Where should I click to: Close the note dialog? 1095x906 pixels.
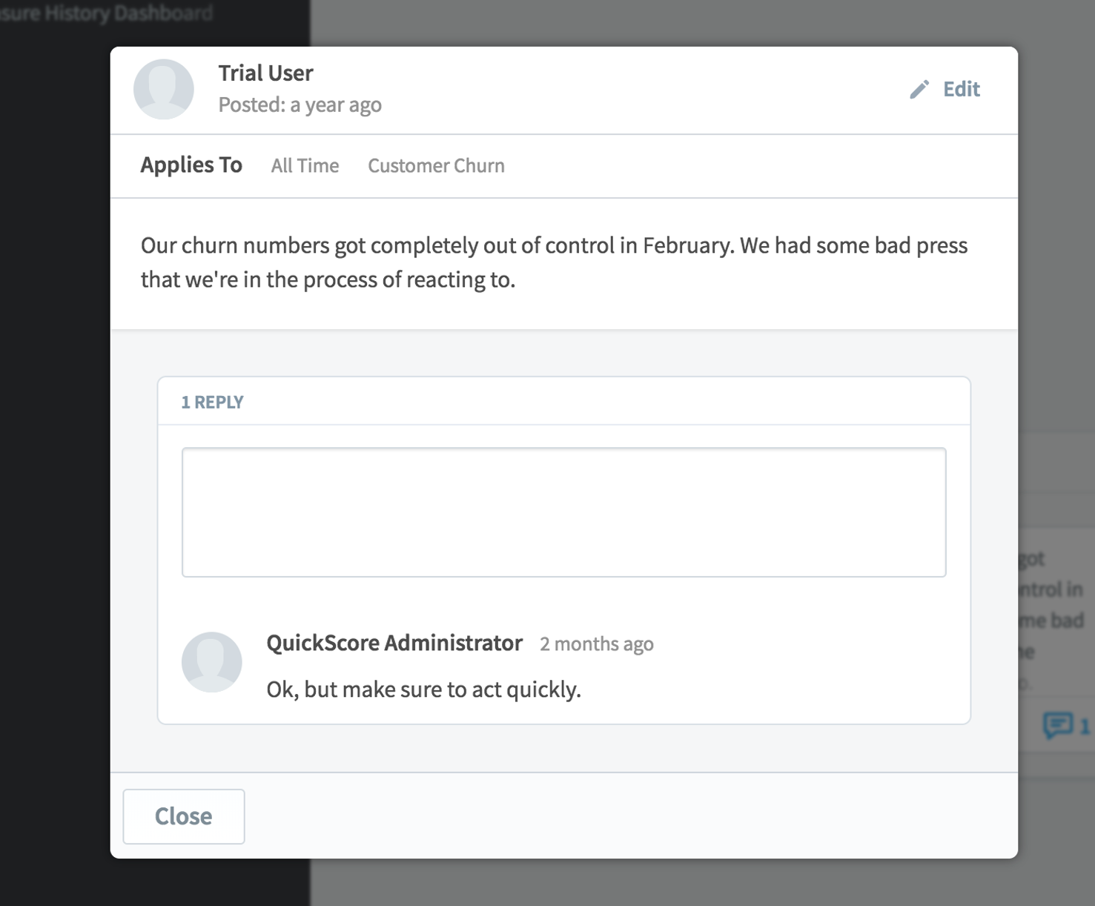pos(184,816)
